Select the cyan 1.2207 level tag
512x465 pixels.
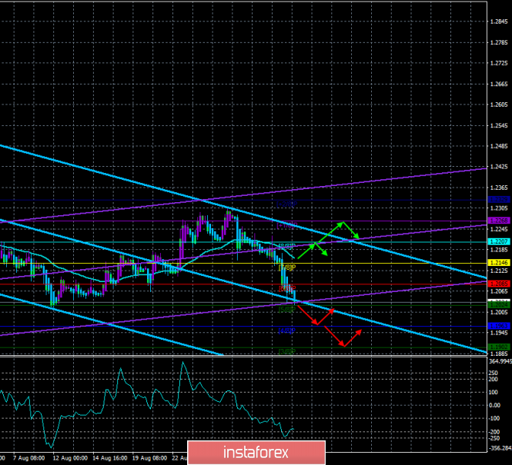click(499, 241)
